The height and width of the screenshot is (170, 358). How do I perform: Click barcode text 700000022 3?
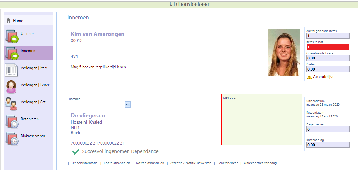point(97,143)
